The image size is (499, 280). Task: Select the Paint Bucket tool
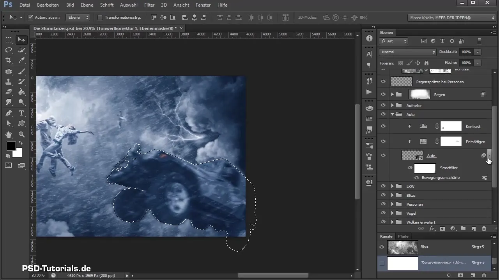(21, 92)
